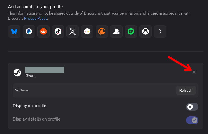Toggle Display details on profile switch

click(192, 120)
